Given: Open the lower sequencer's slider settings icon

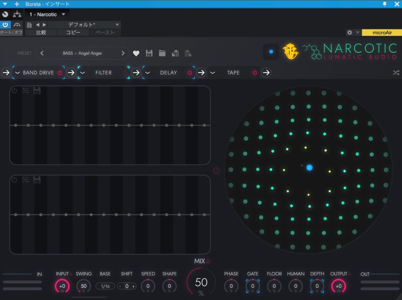Looking at the screenshot, I should point(26,180).
